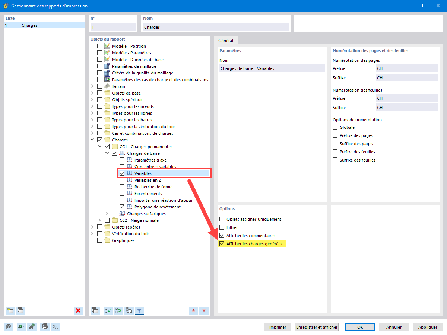
Task: Duplicate the selected report in the Liste panel
Action: tap(20, 310)
